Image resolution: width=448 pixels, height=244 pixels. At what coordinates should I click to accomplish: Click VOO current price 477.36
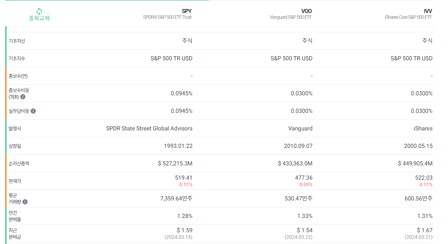click(304, 178)
